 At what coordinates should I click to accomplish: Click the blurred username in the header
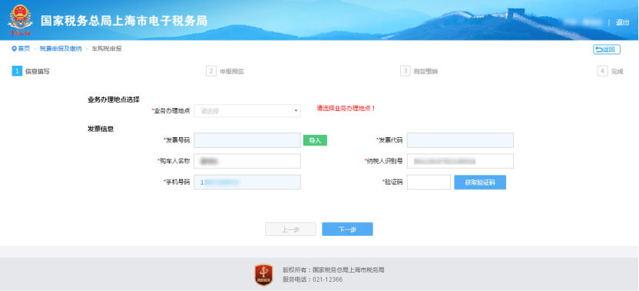(583, 22)
